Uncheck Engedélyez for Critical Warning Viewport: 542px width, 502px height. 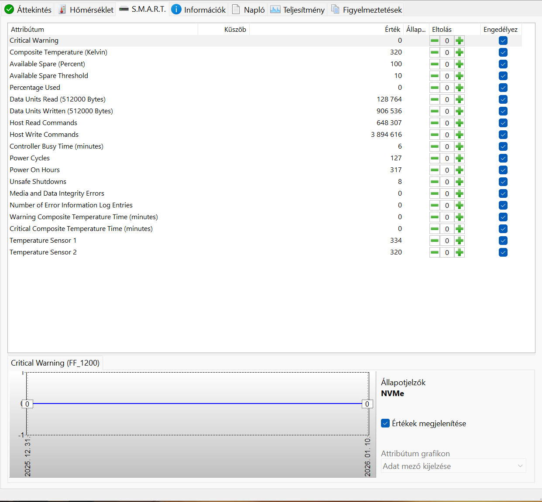(503, 41)
